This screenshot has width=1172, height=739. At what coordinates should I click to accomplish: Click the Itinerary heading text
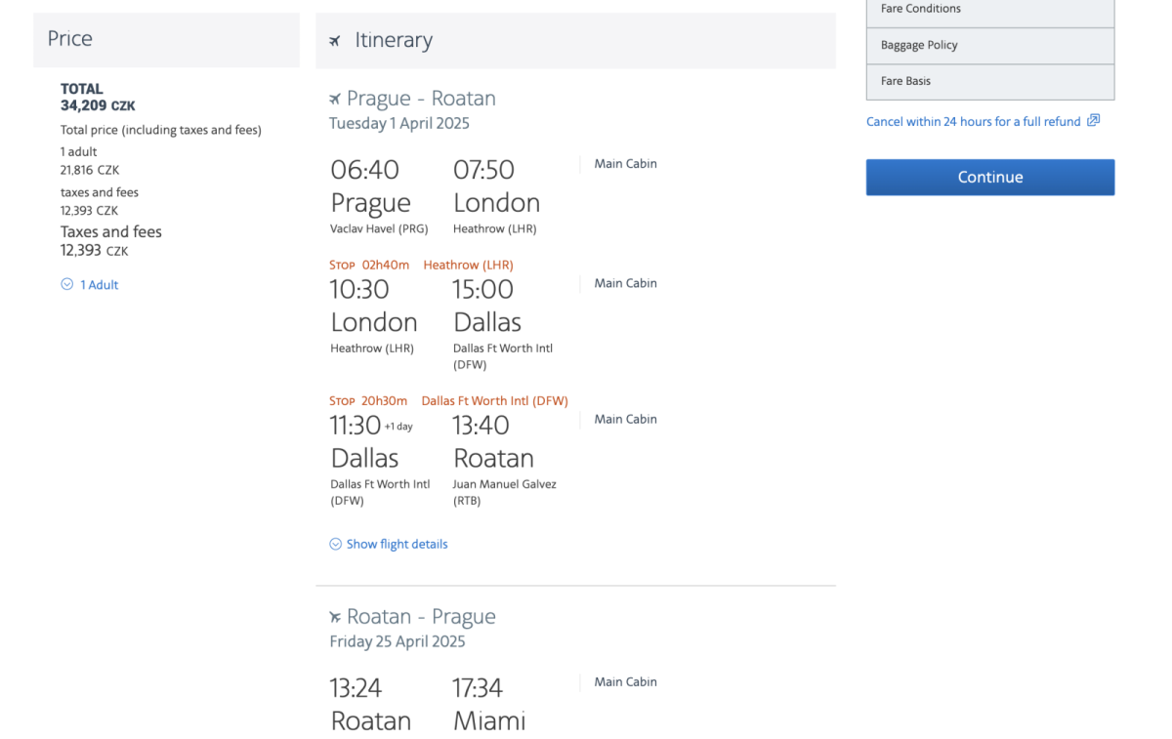click(x=394, y=40)
